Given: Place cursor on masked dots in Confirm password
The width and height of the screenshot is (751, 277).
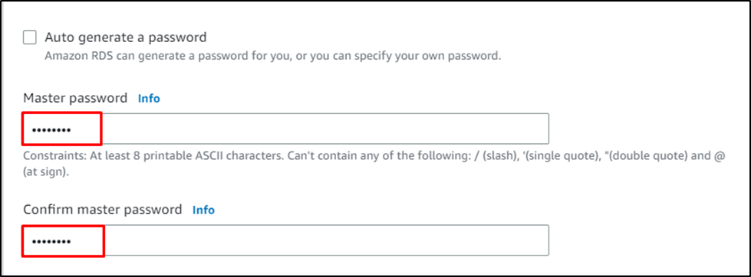Looking at the screenshot, I should [x=51, y=242].
